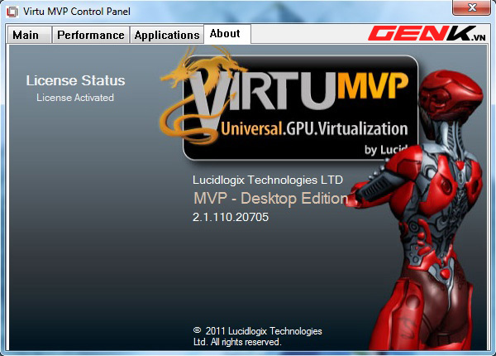Screen dimensions: 496x356
Task: Click the License Status heading
Action: tap(75, 80)
